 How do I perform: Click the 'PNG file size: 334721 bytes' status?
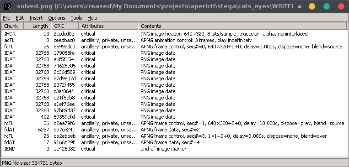(x=32, y=163)
